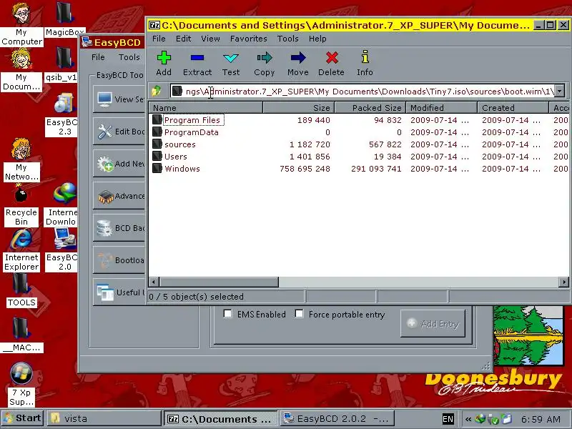Sort by the Created column header
The width and height of the screenshot is (572, 429).
[x=513, y=108]
